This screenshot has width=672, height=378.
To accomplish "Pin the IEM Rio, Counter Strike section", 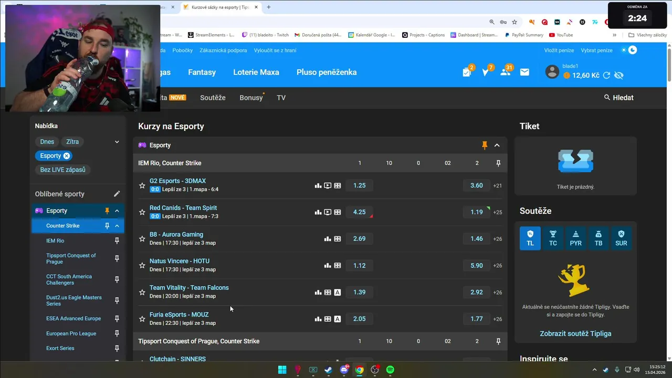I will [x=498, y=163].
